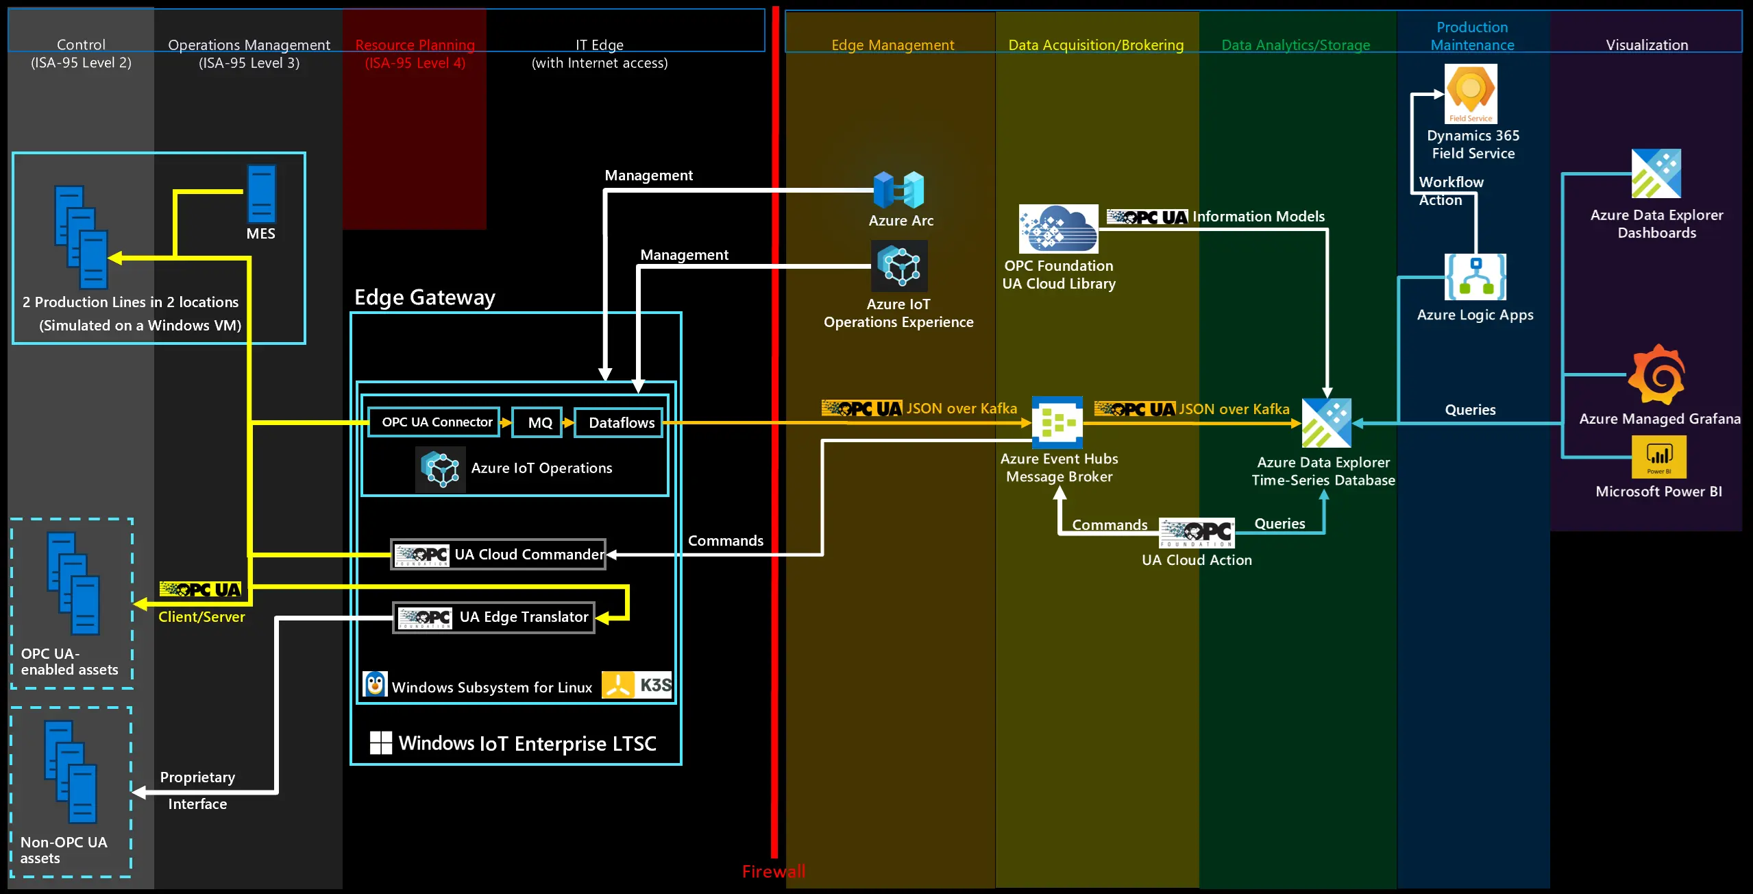This screenshot has height=894, width=1753.
Task: Click the Control (ISA-95 Level 2) header
Action: click(x=81, y=53)
